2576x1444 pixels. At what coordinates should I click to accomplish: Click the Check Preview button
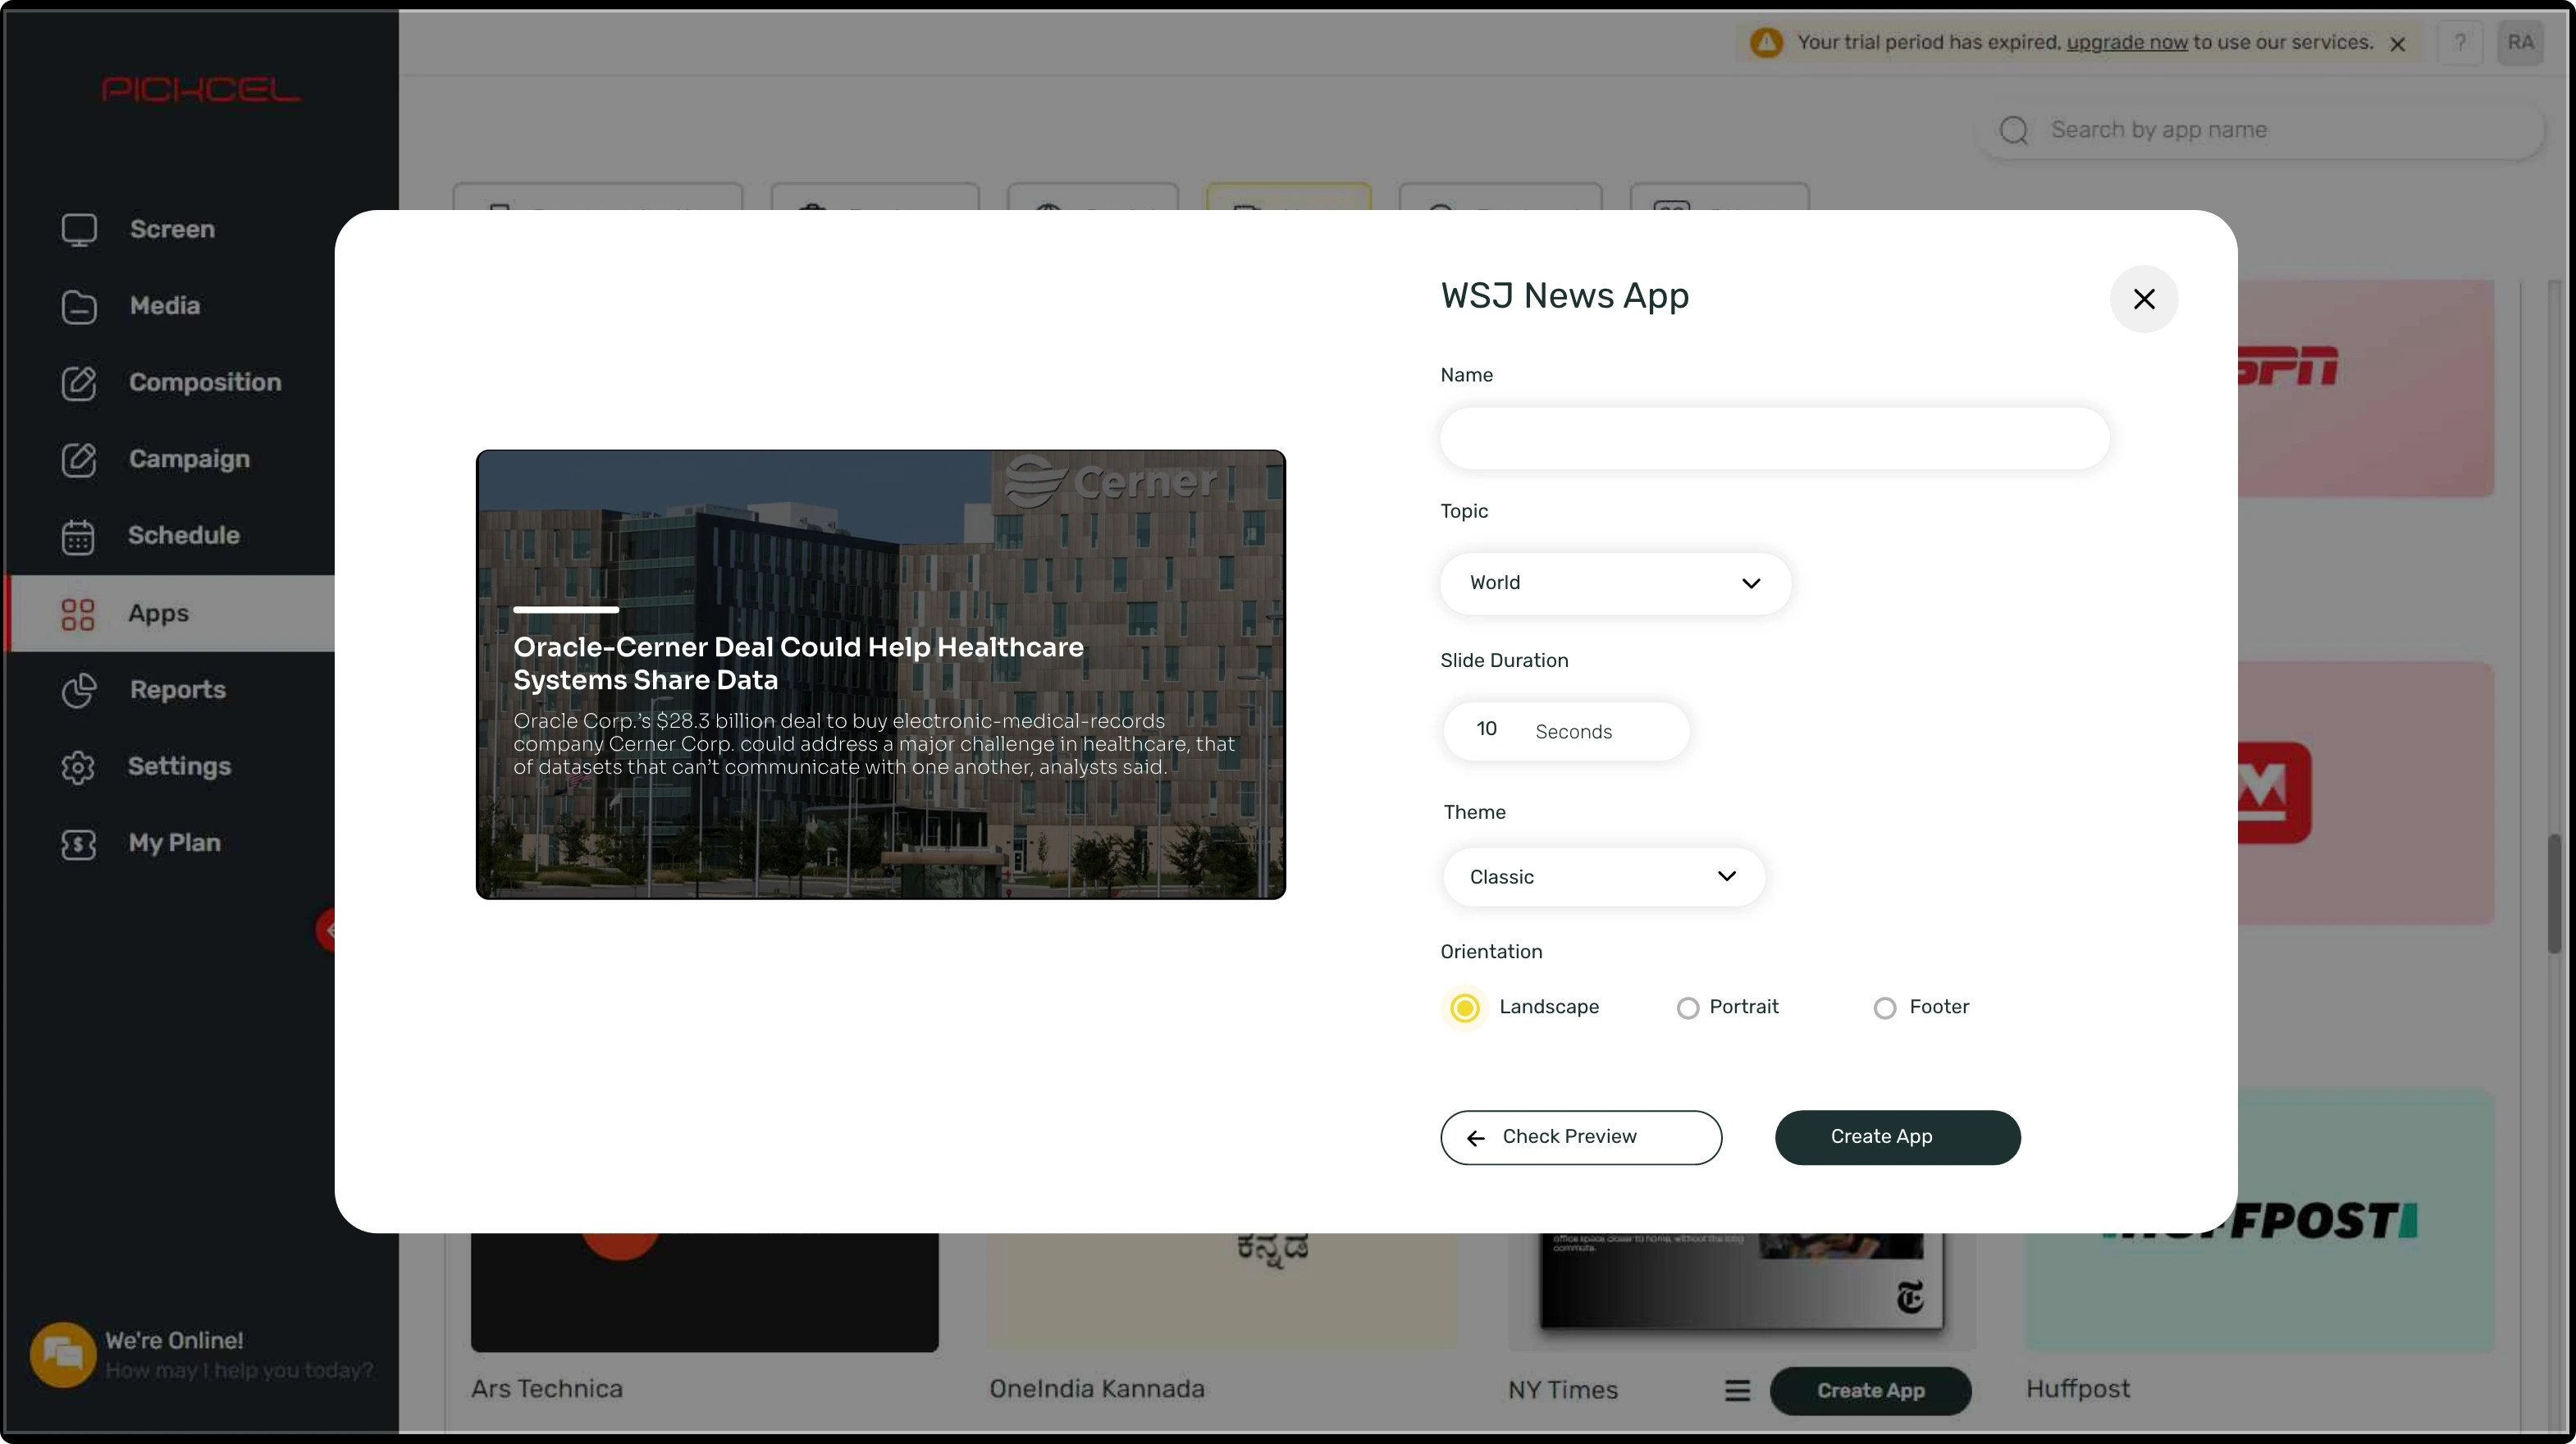tap(1580, 1138)
